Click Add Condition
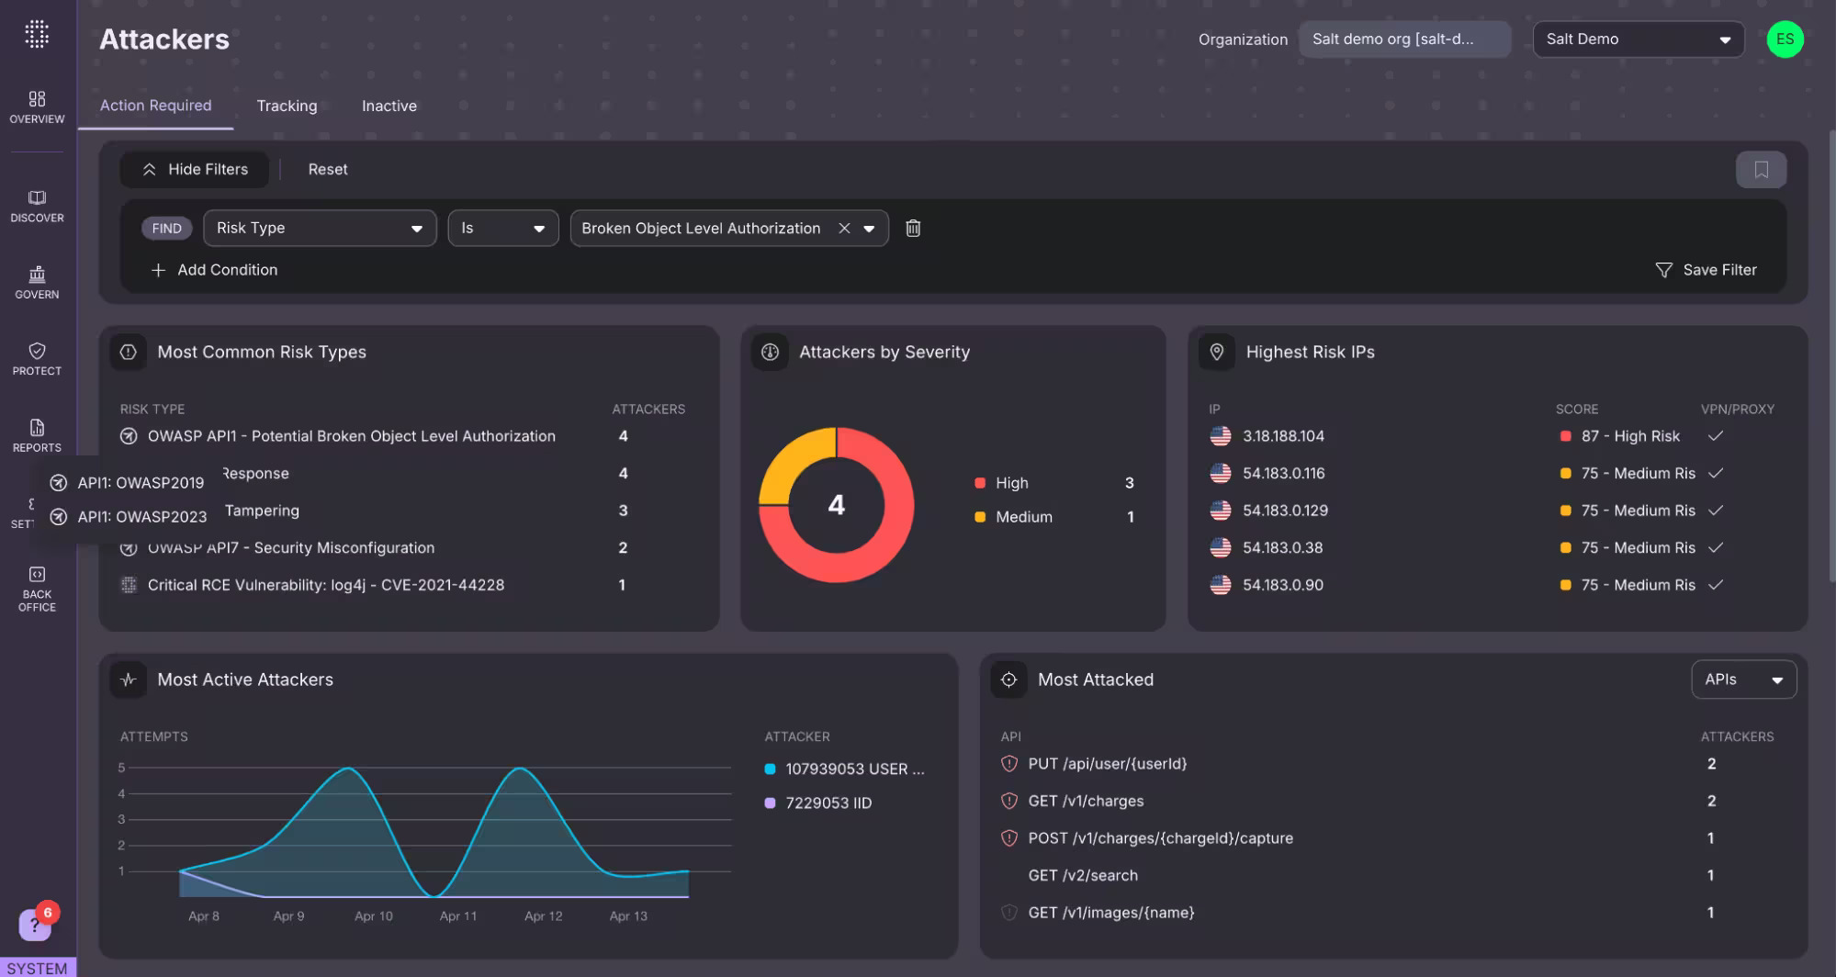The image size is (1836, 977). point(214,270)
